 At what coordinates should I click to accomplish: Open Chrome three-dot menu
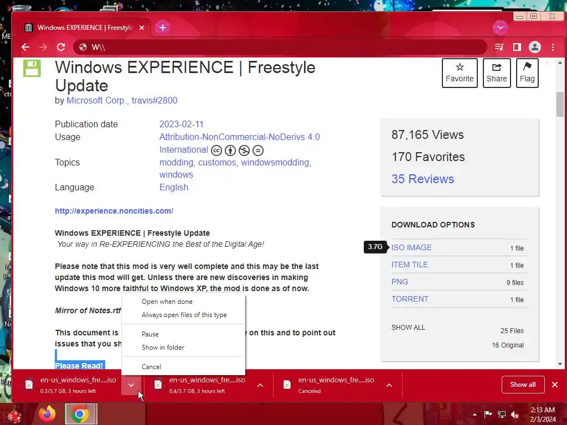point(553,47)
